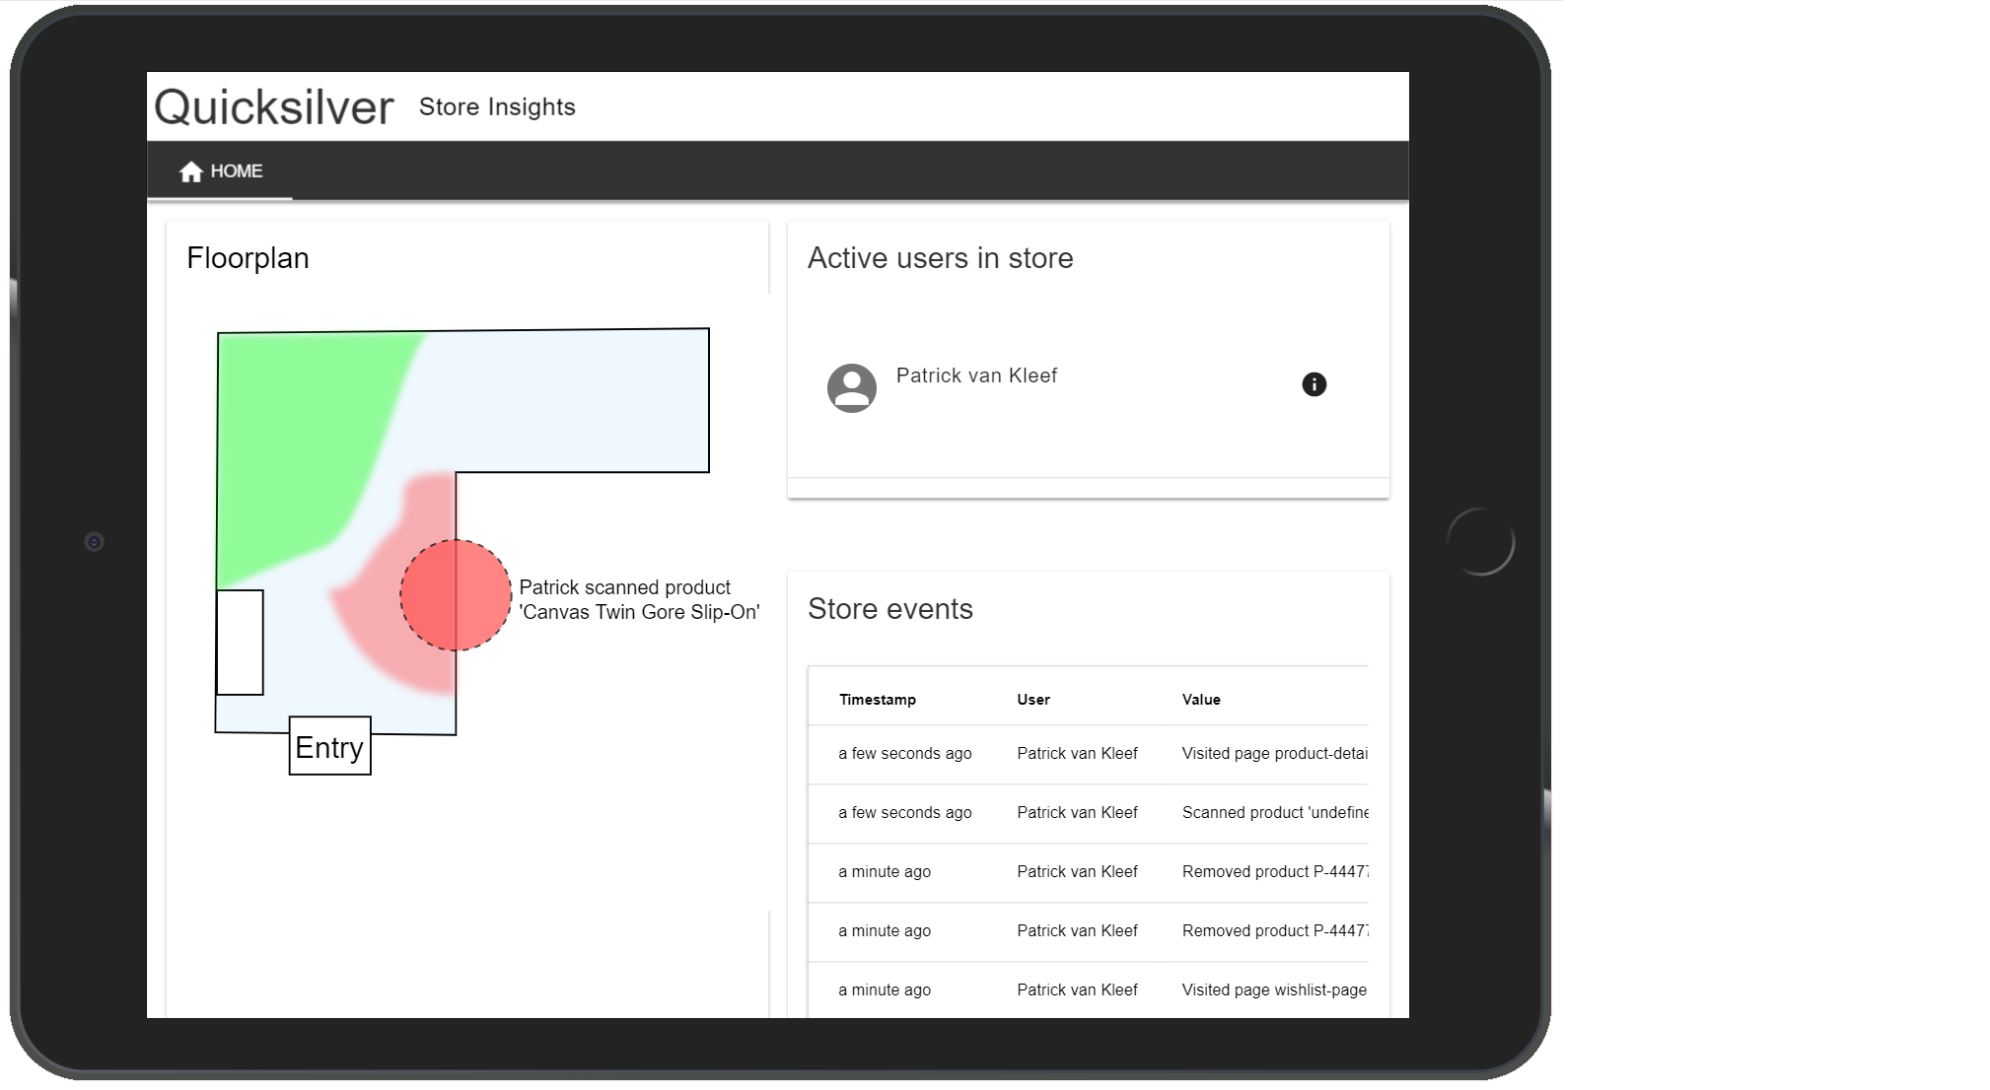The height and width of the screenshot is (1090, 1990).
Task: Select the 'Visited page product-detail' event row
Action: (1088, 754)
